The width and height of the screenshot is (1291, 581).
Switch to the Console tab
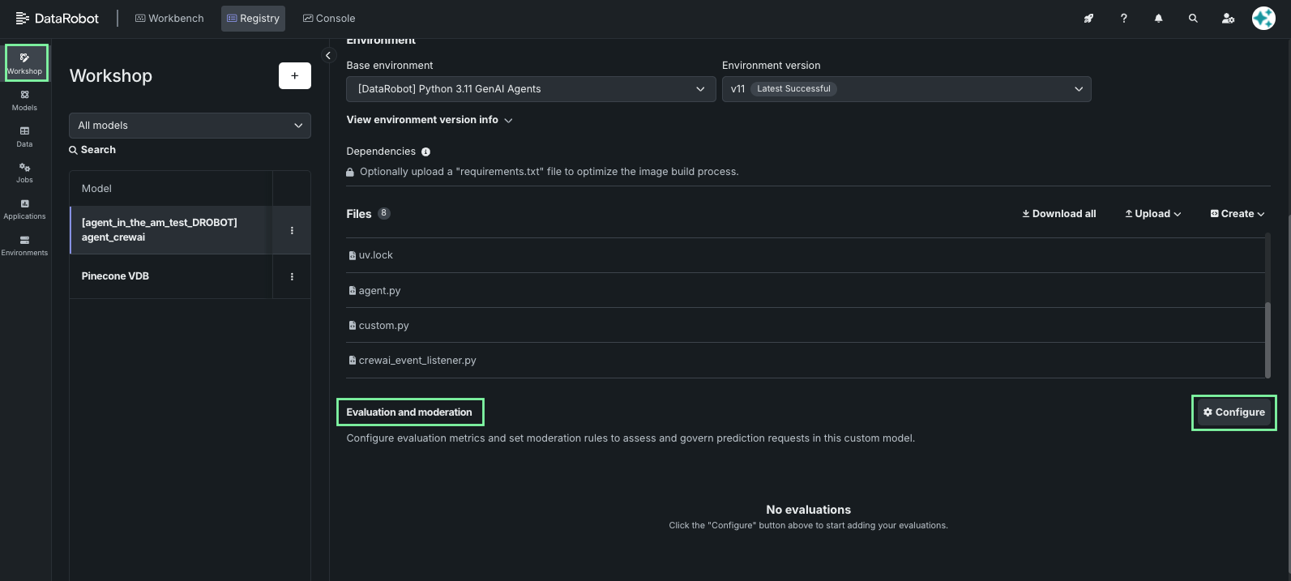tap(329, 18)
